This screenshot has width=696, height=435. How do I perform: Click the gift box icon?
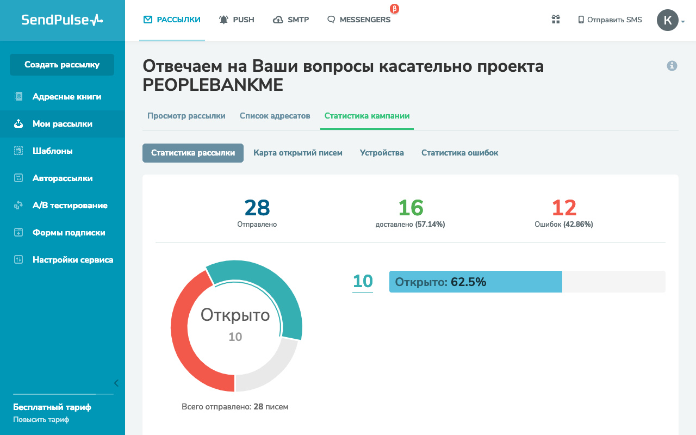point(556,20)
